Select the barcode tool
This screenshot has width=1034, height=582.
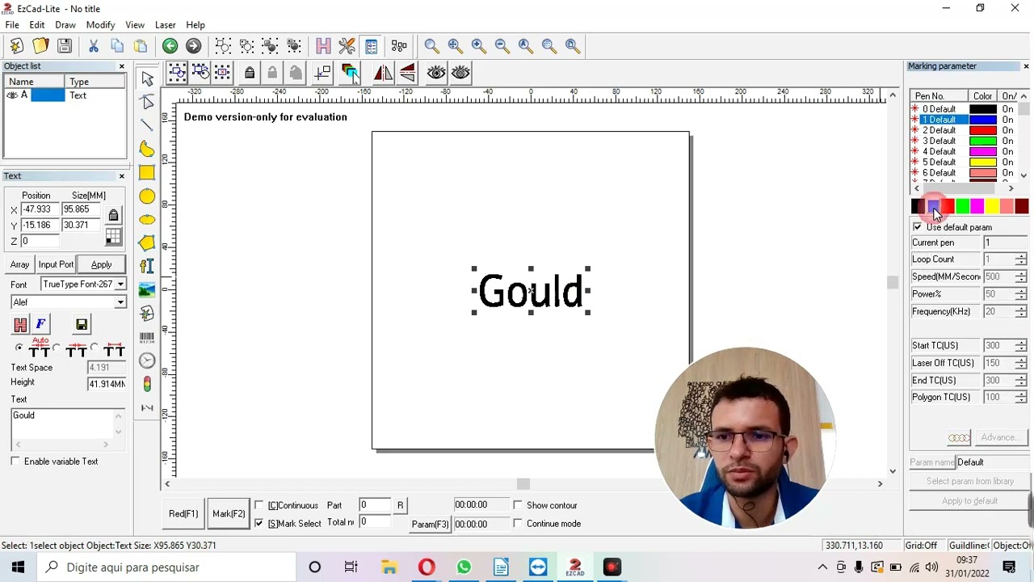[147, 337]
